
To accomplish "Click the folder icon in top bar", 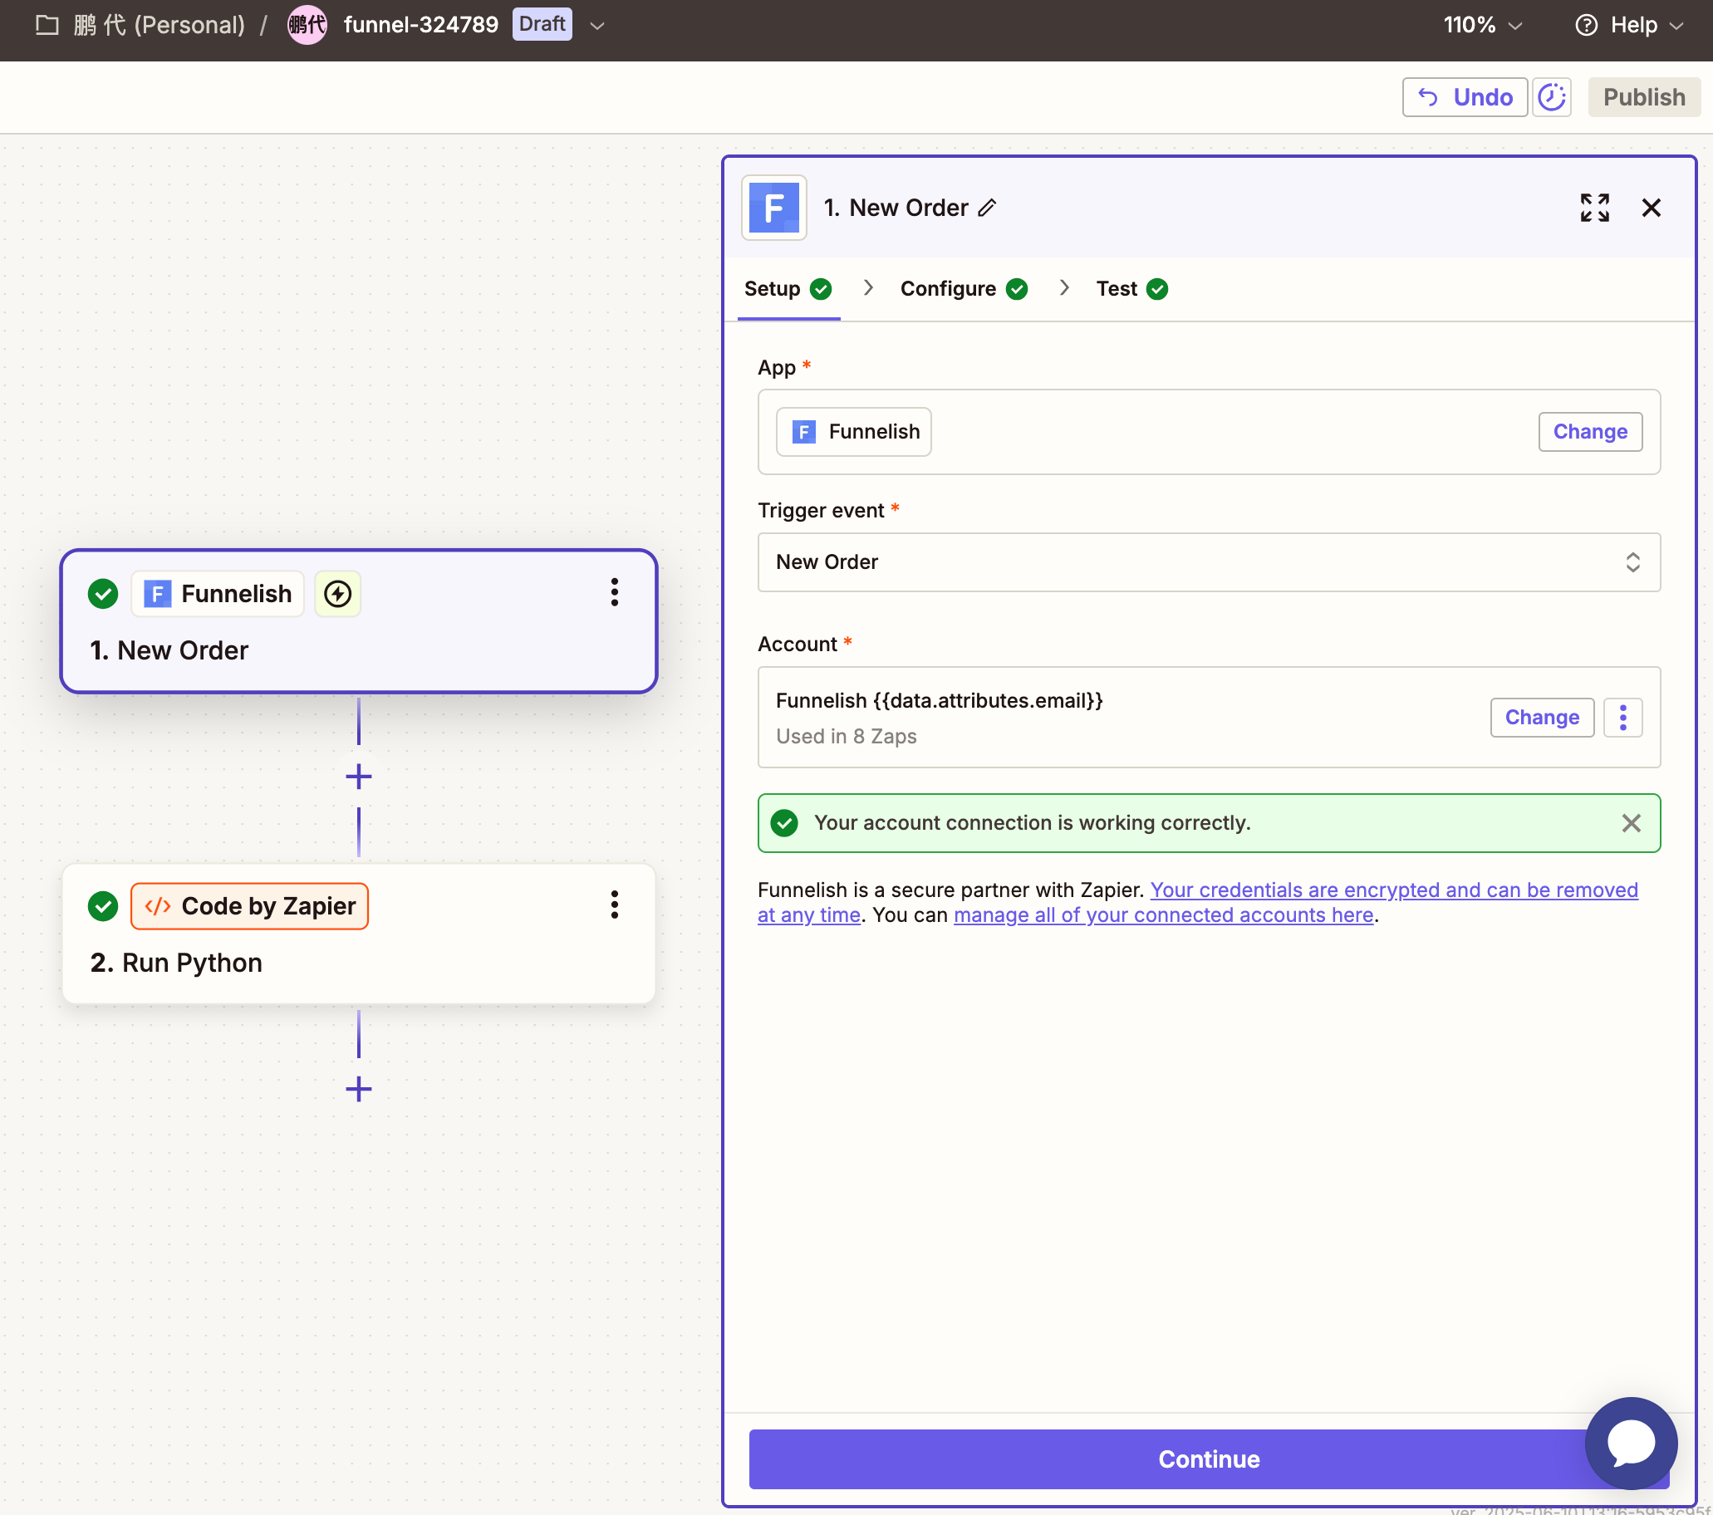I will (47, 25).
